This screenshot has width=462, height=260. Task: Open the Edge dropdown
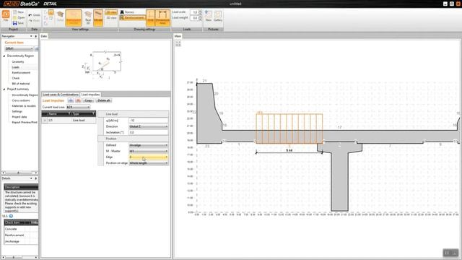click(148, 157)
